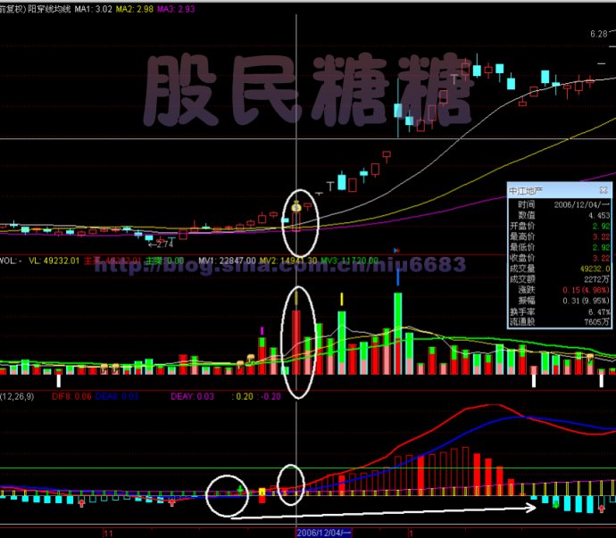Click the 阳穿线均线 indicator name
Viewport: 616px width, 538px height.
(x=49, y=9)
